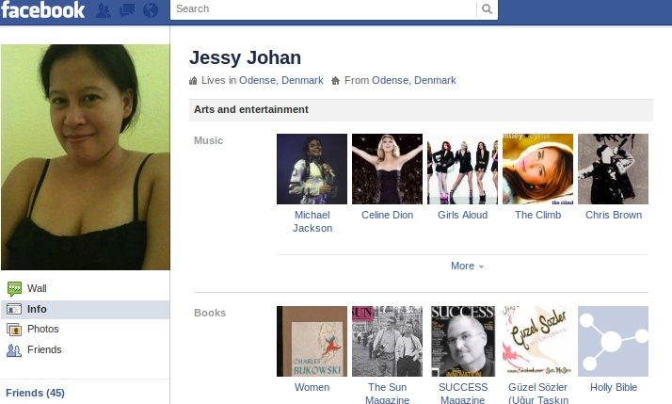Click the Music section label
The height and width of the screenshot is (404, 672).
pos(208,140)
